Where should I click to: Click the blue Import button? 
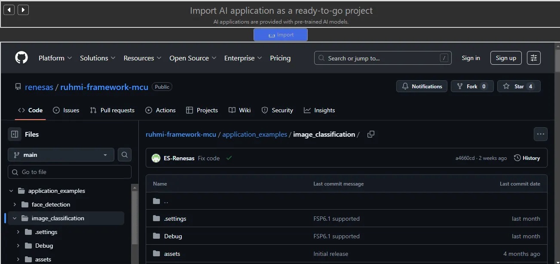pos(281,35)
